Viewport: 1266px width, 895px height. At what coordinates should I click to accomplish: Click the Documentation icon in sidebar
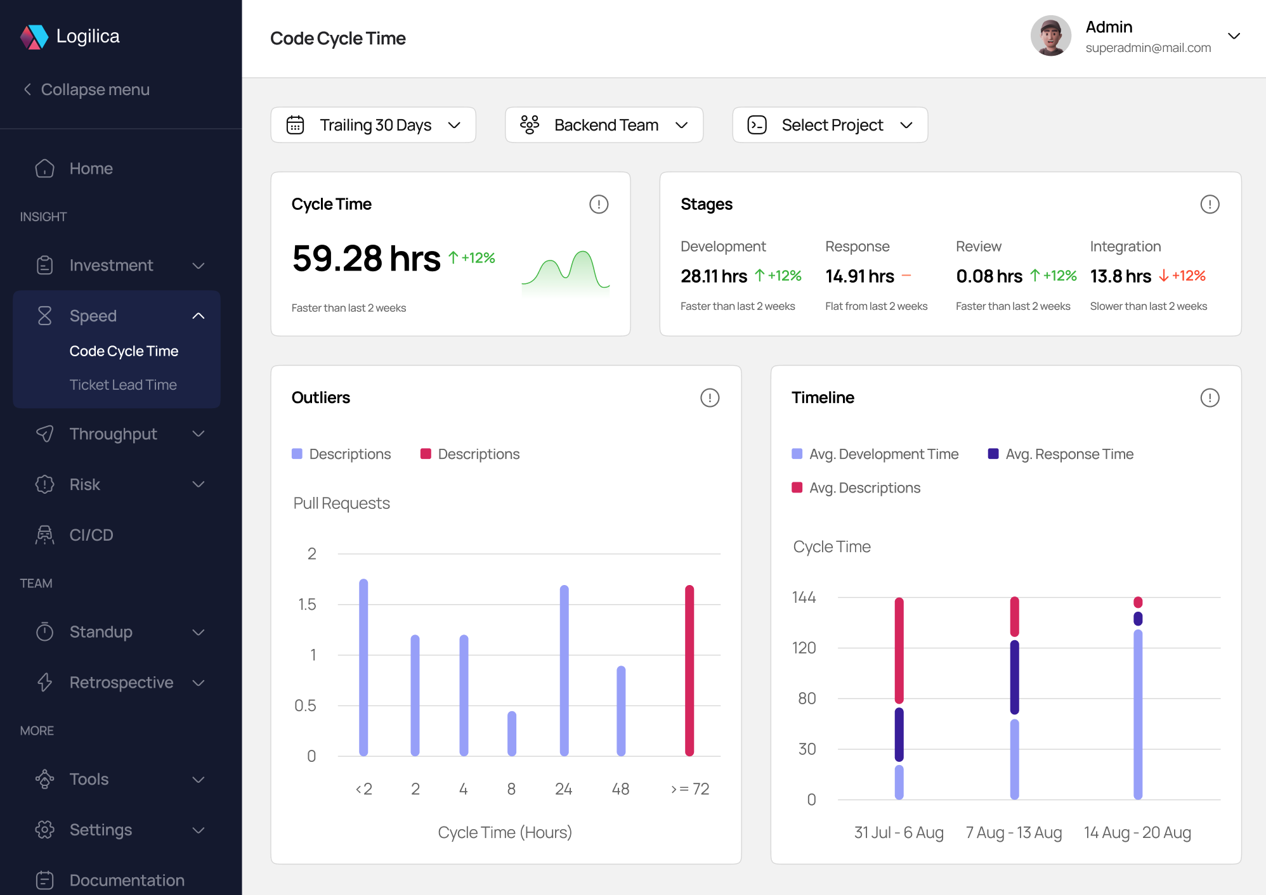(44, 880)
